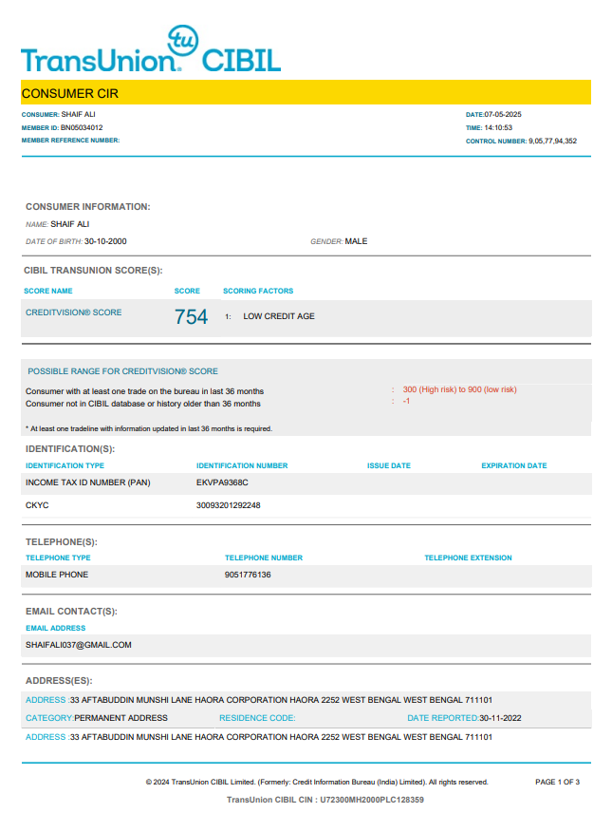Click the TransUnion CIBIL logo
The width and height of the screenshot is (612, 813).
point(151,49)
